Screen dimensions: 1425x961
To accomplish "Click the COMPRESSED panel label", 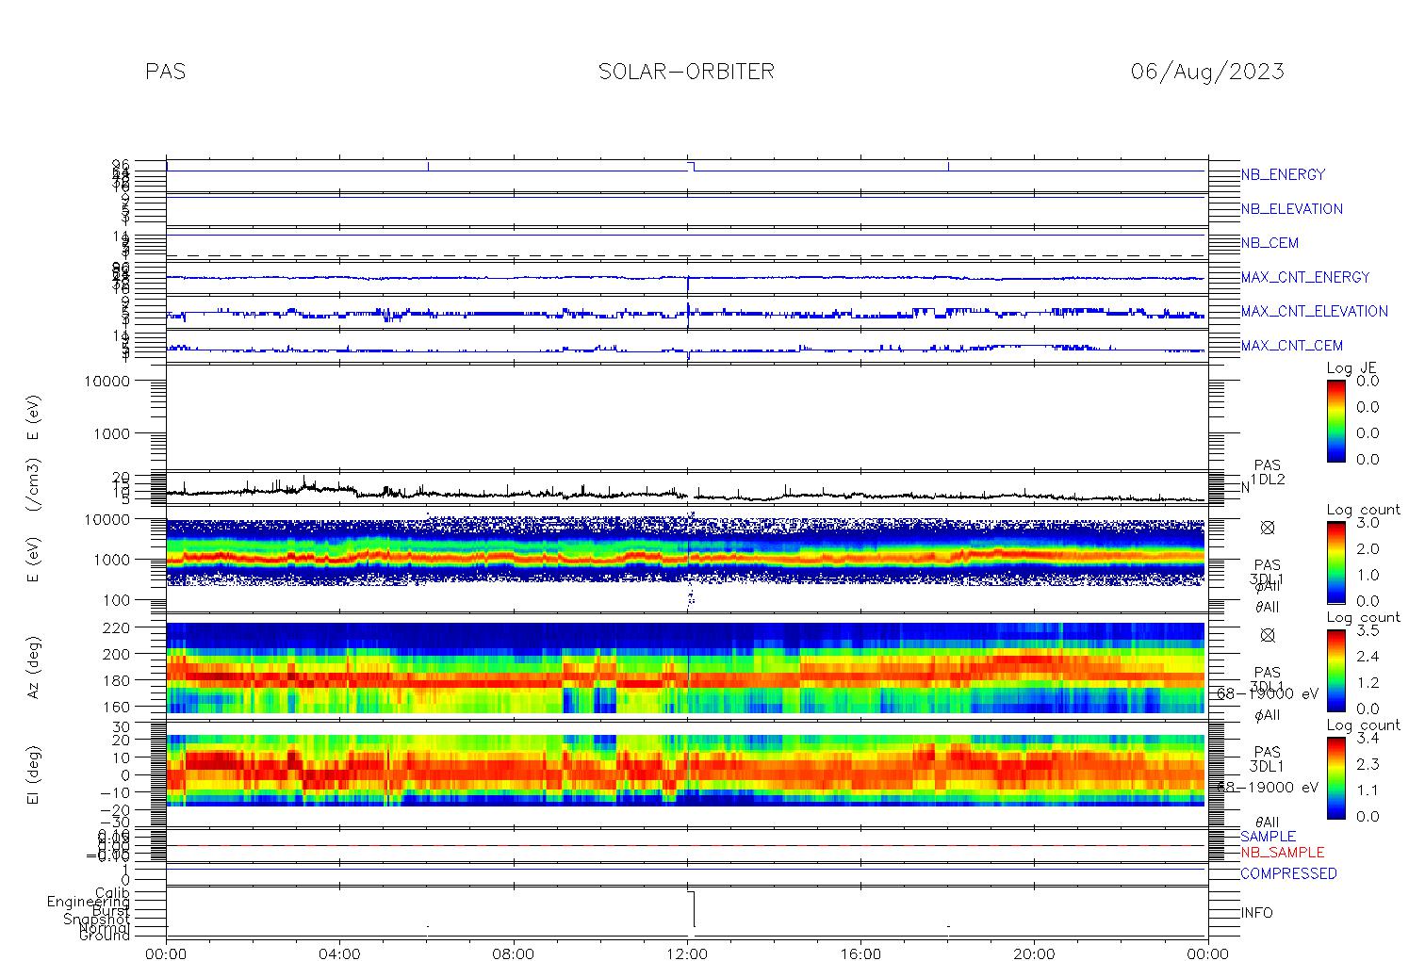I will coord(1288,874).
